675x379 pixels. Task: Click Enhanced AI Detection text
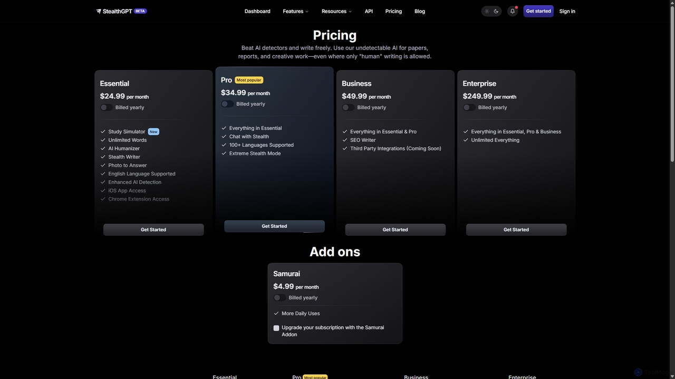tap(135, 182)
